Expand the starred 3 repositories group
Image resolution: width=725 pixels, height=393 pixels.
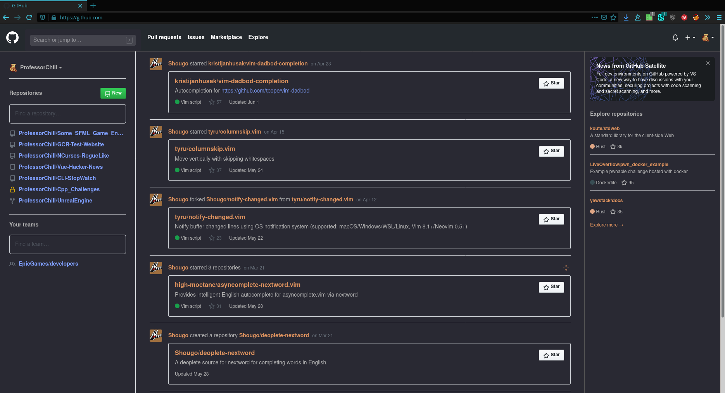point(566,268)
